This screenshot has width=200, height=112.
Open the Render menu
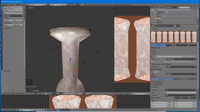pyautogui.click(x=12, y=5)
